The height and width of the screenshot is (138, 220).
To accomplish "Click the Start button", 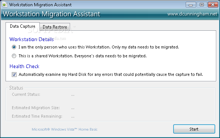I will tap(194, 129).
